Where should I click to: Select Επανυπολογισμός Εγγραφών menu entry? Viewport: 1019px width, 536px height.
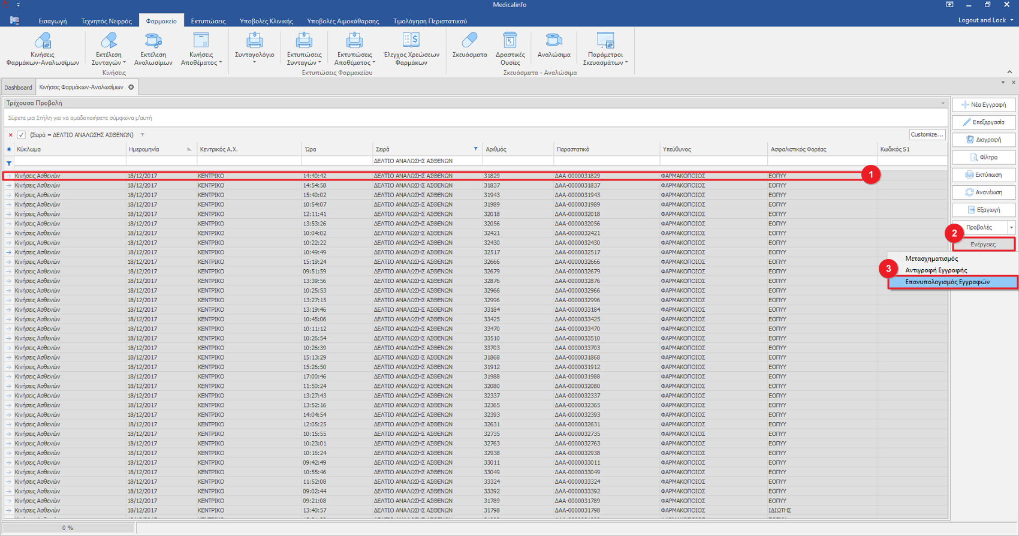pyautogui.click(x=947, y=282)
